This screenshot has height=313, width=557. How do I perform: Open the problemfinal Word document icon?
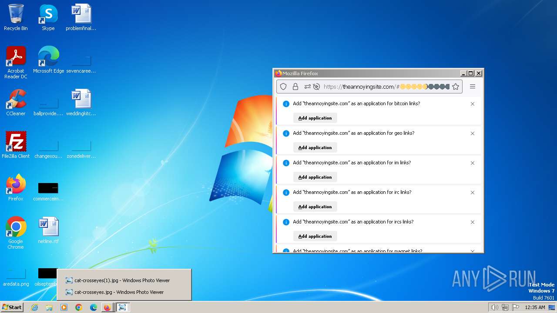coord(81,17)
